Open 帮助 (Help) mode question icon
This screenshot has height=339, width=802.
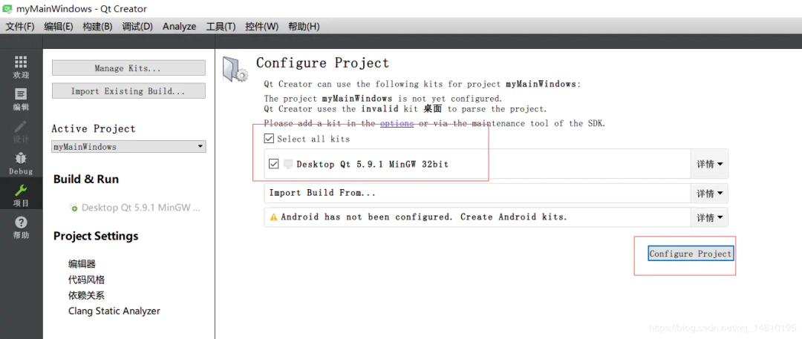[21, 223]
